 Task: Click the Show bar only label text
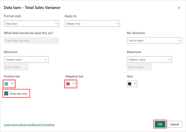coord(19,94)
